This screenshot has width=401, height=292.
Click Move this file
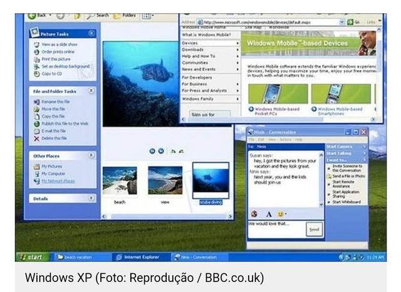click(49, 109)
